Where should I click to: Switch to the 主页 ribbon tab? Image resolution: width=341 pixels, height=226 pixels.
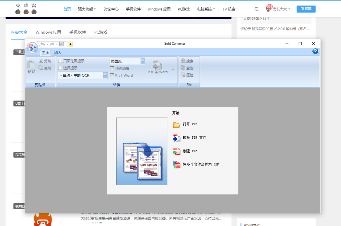(45, 53)
